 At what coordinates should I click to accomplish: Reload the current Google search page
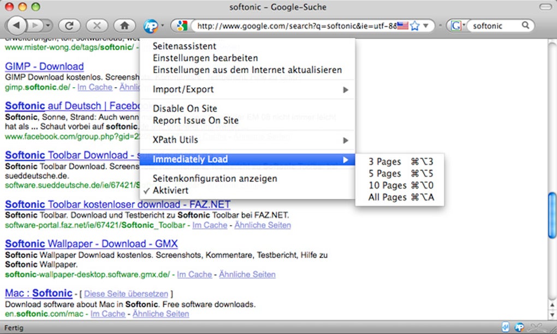69,25
